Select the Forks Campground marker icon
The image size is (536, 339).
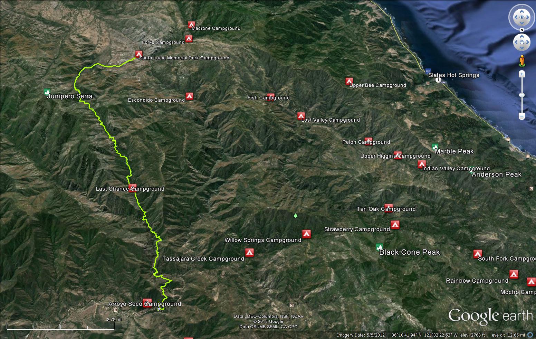189,38
